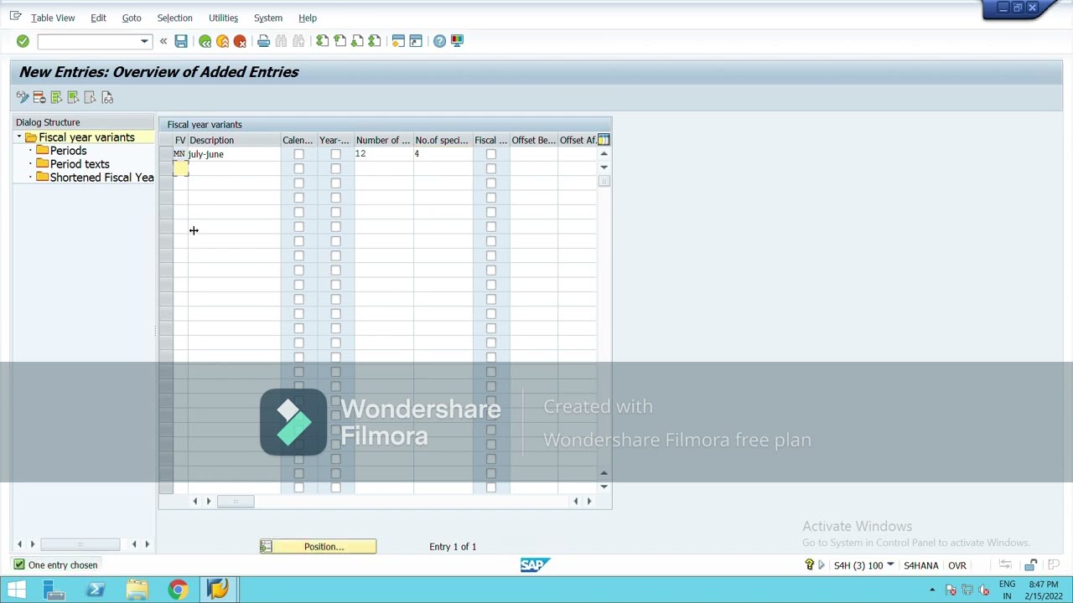Click the SAP logo in status bar

pos(535,565)
